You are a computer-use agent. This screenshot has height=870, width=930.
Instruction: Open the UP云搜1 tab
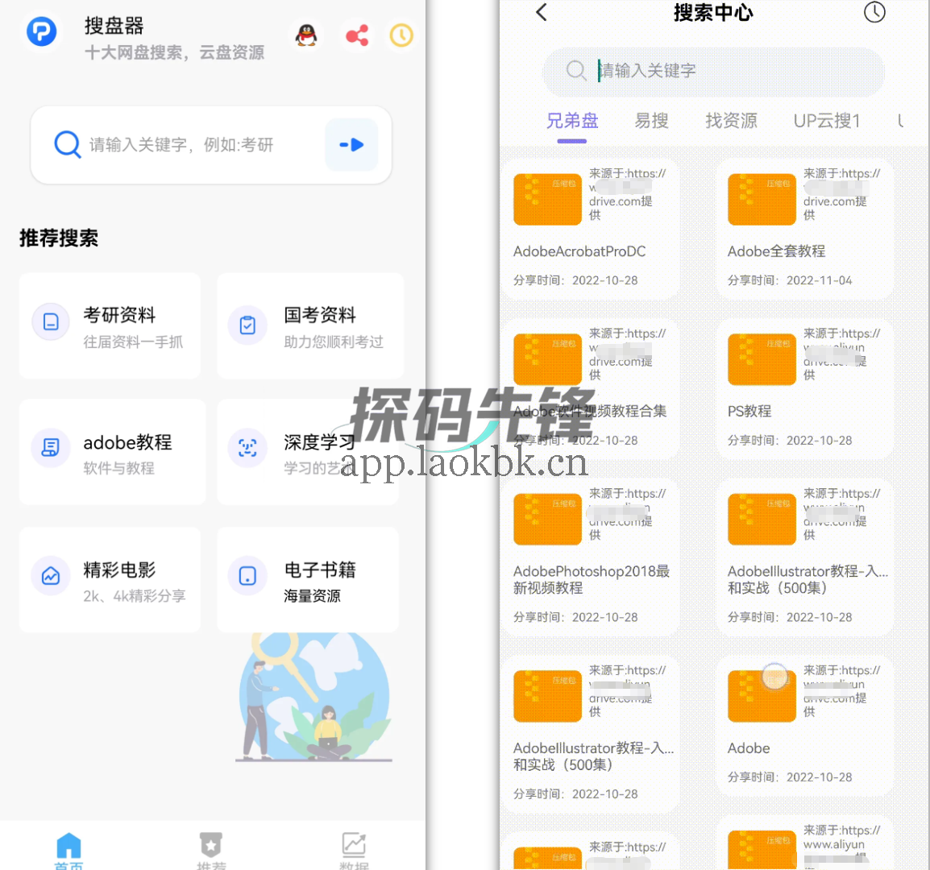point(827,121)
